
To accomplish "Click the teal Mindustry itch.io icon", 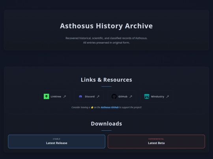I will [147, 97].
